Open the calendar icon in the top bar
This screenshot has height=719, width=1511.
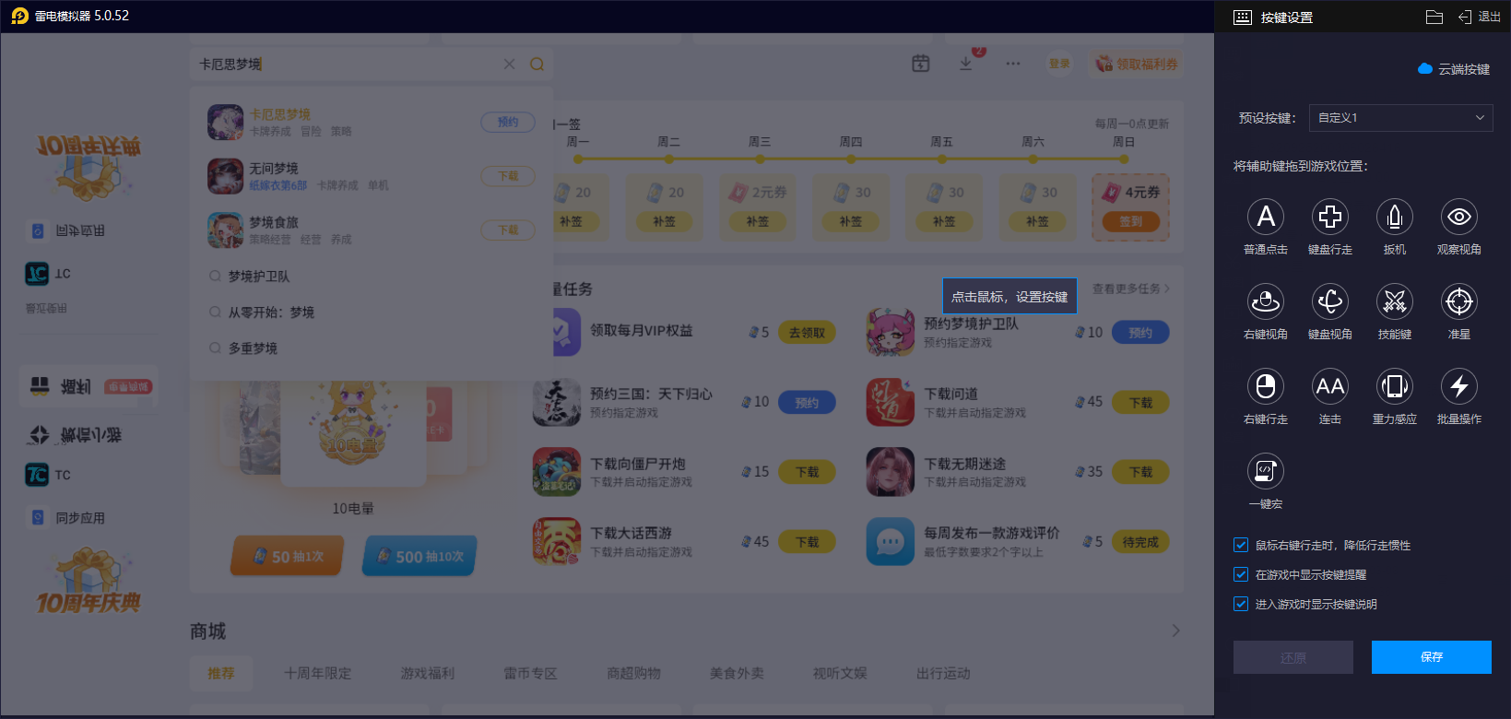(921, 64)
